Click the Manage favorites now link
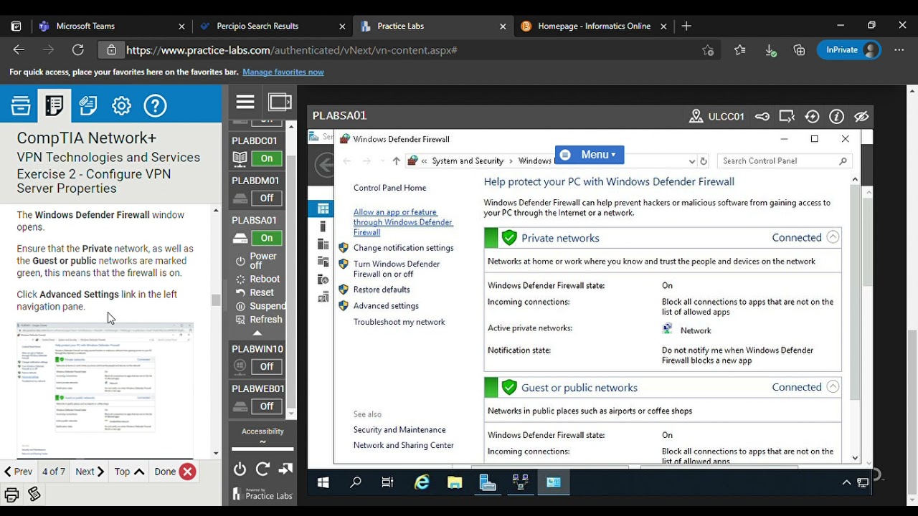Screen dimensions: 918x516 [283, 72]
